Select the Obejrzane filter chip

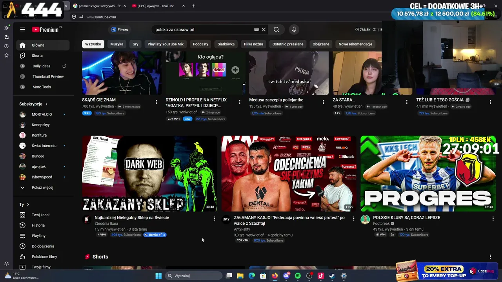(321, 44)
